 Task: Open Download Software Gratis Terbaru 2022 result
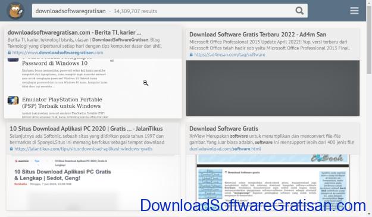(258, 35)
